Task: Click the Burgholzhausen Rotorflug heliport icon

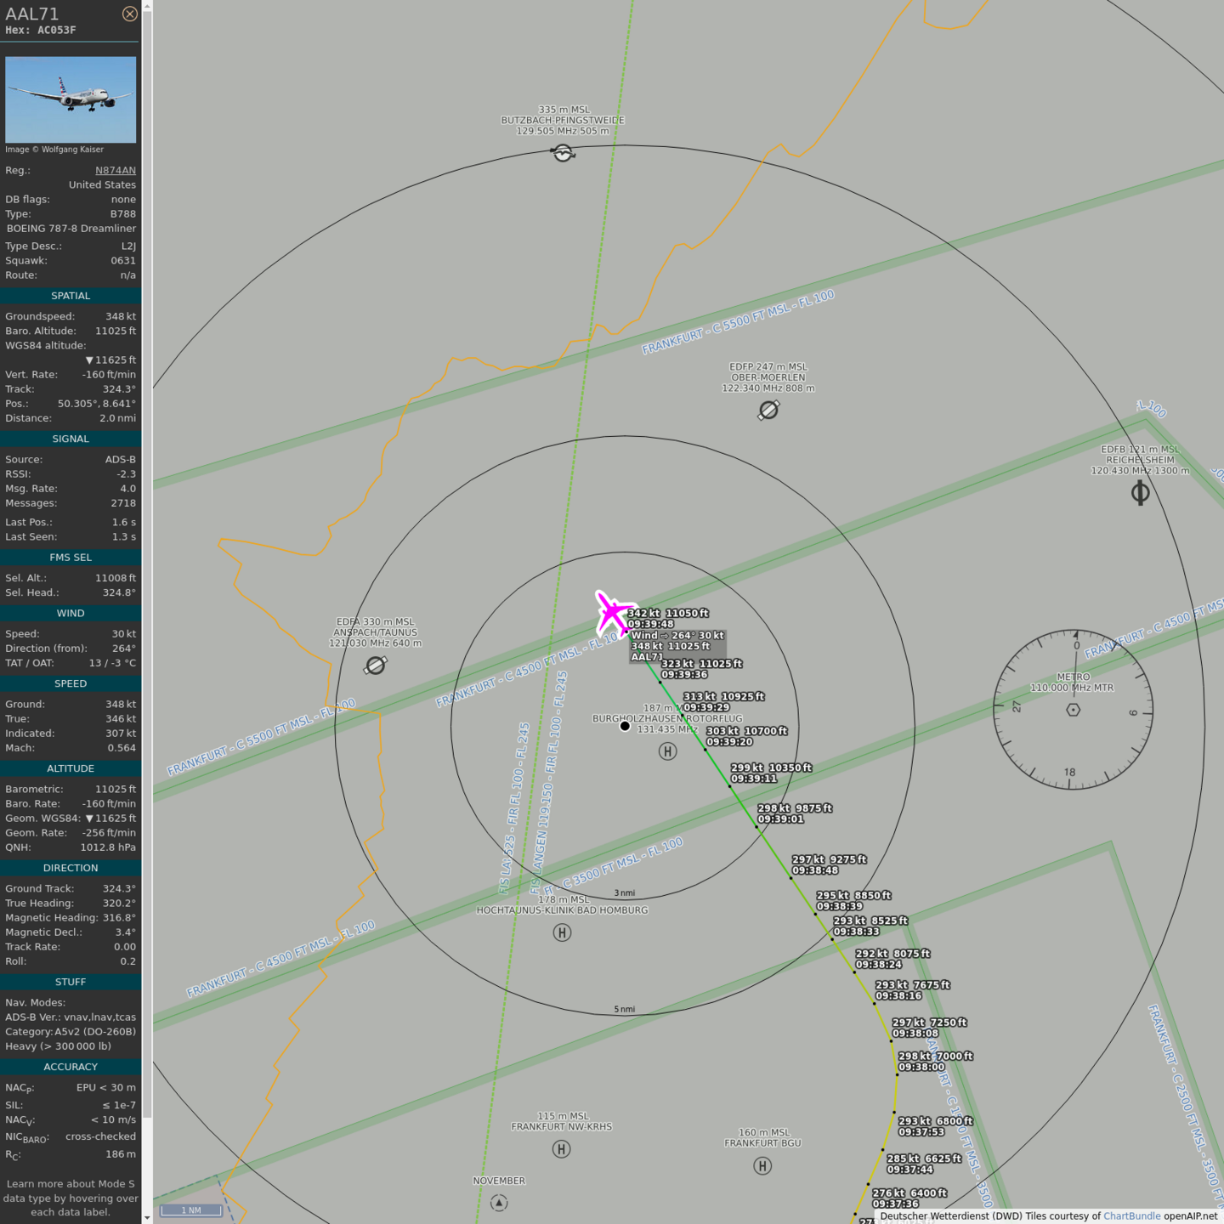Action: (x=668, y=751)
